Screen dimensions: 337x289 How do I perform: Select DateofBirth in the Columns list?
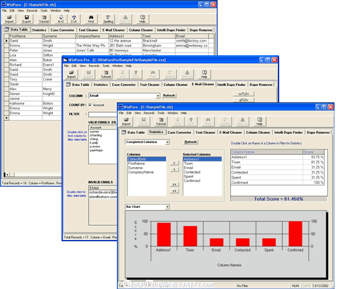tap(147, 159)
